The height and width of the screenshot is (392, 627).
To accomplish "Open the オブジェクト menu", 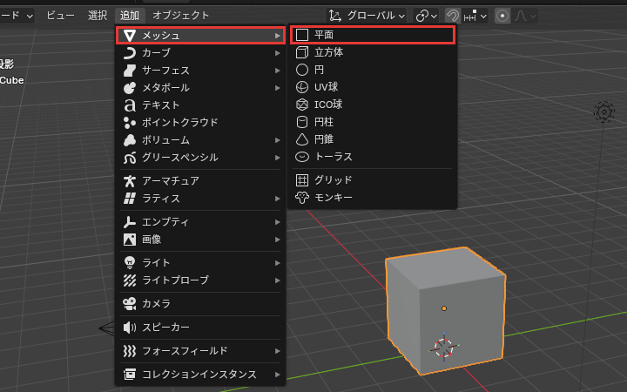I will [181, 16].
